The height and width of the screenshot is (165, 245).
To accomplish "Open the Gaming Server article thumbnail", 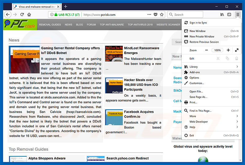I will coord(24,59).
